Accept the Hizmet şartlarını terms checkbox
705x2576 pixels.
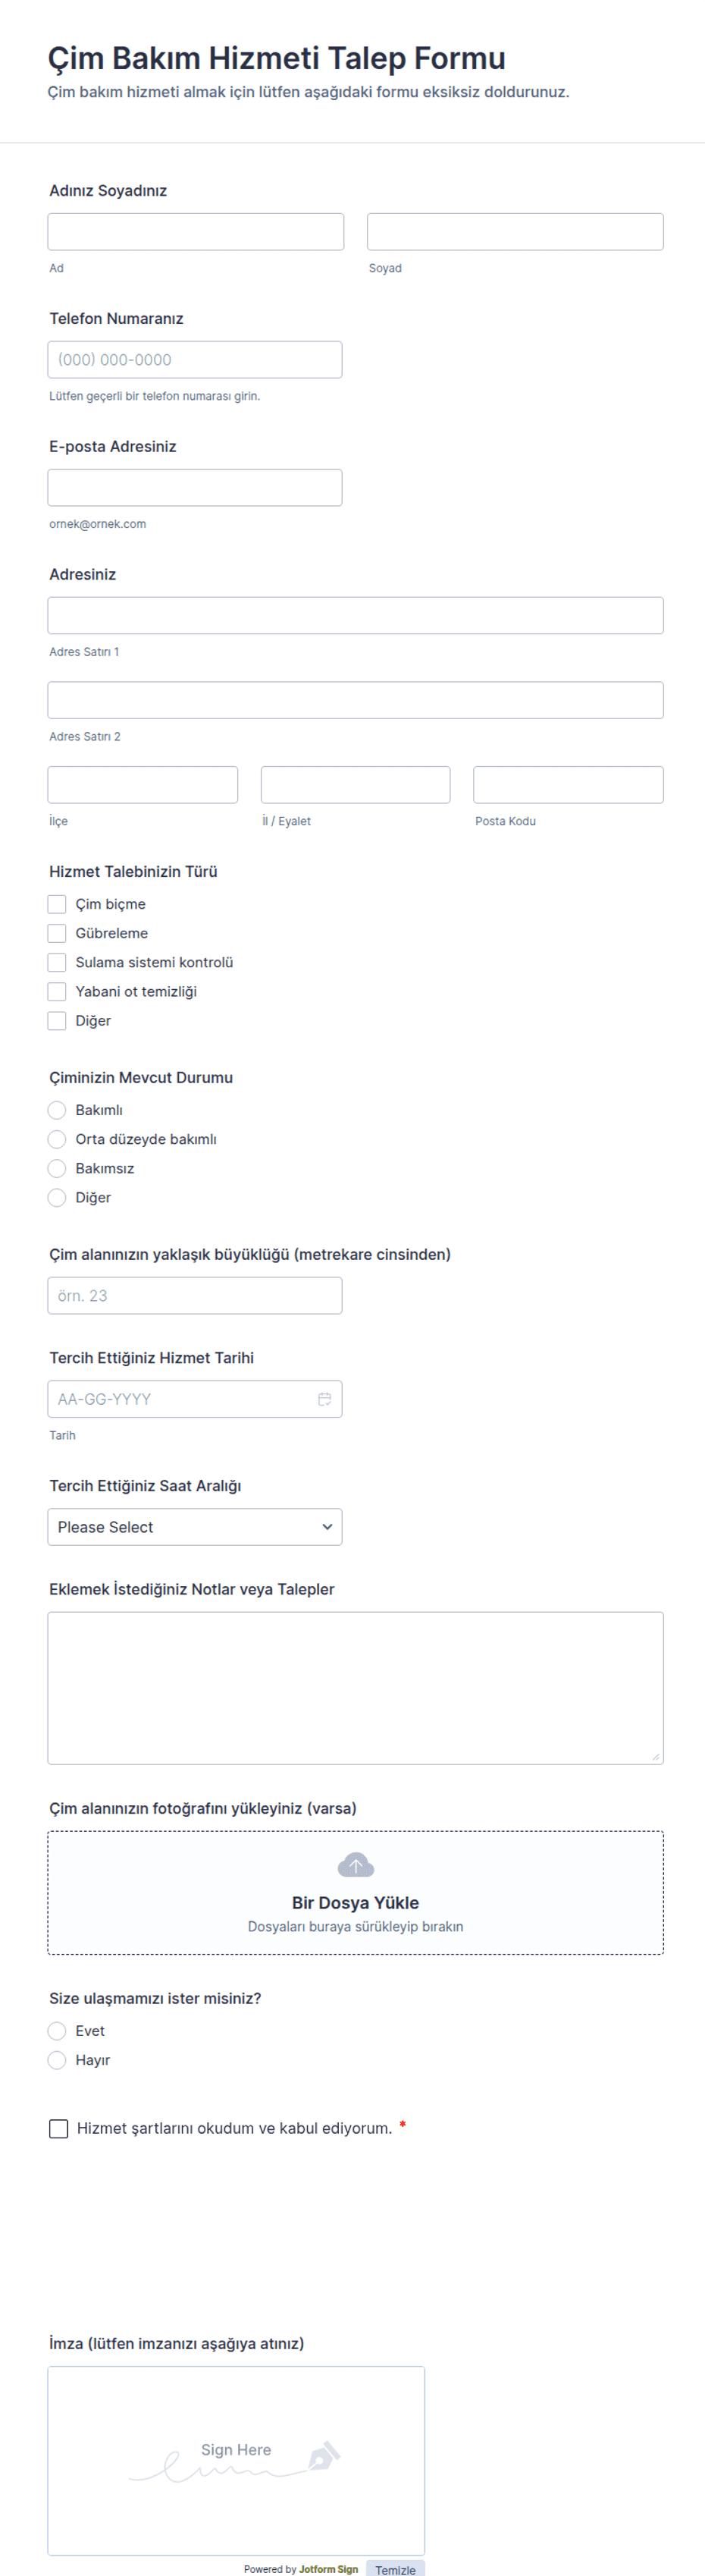pos(59,2128)
